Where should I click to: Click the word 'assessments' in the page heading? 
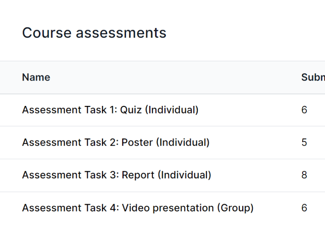pyautogui.click(x=121, y=33)
